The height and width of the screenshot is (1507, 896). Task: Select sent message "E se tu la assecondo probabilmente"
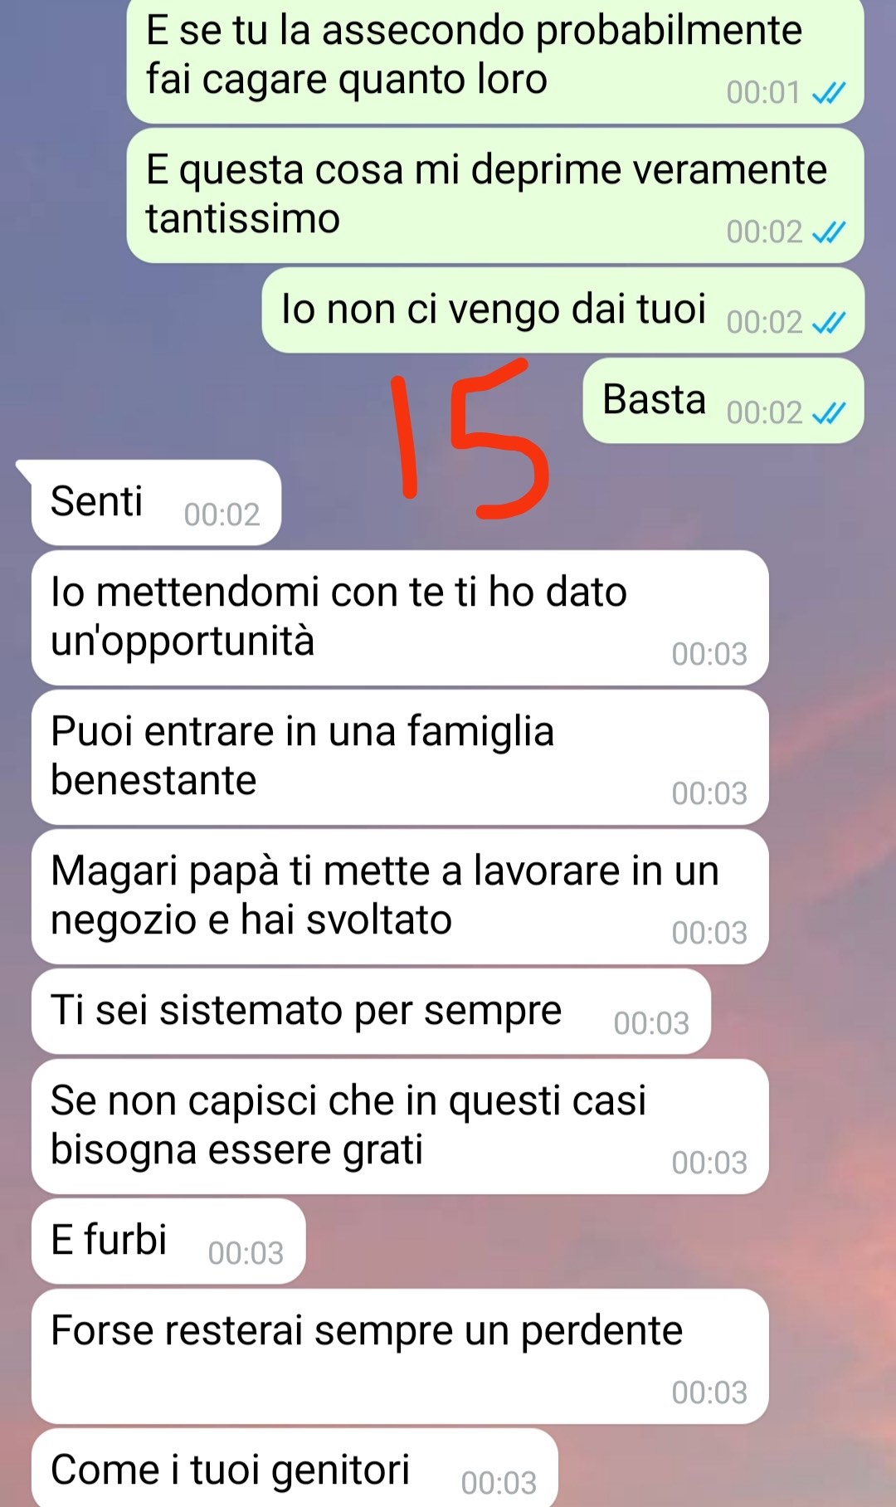point(495,61)
